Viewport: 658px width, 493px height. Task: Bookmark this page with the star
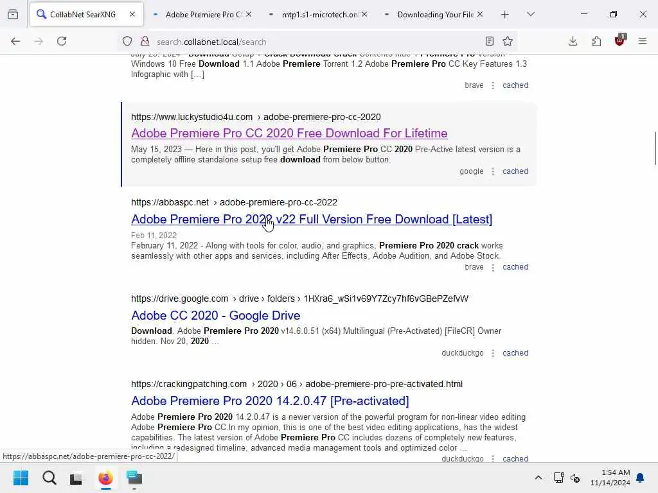coord(508,41)
